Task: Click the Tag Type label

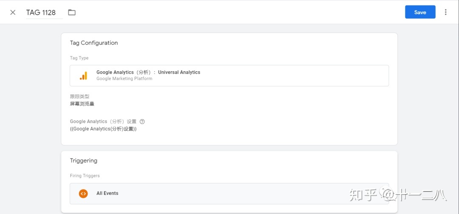Action: (x=79, y=58)
